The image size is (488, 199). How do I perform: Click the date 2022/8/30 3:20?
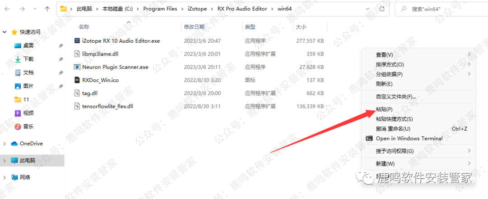click(202, 80)
